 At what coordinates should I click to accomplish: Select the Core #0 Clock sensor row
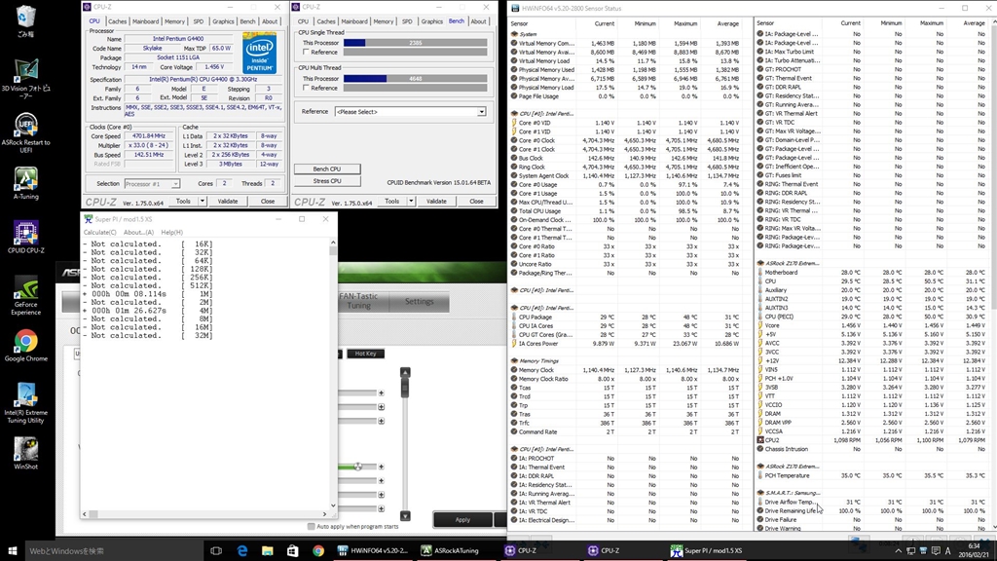pyautogui.click(x=626, y=140)
